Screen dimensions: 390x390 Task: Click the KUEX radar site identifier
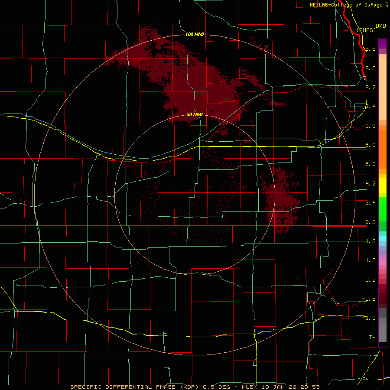point(250,387)
